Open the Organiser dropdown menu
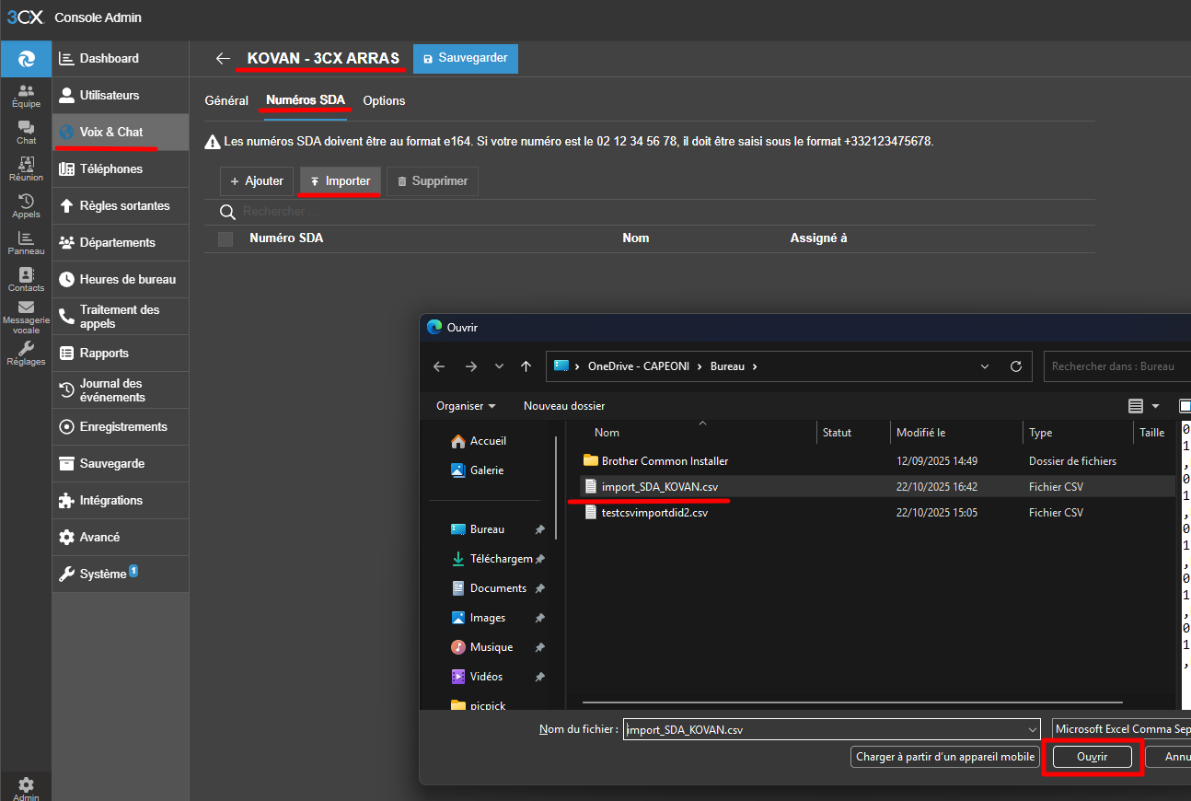The height and width of the screenshot is (801, 1191). [466, 406]
